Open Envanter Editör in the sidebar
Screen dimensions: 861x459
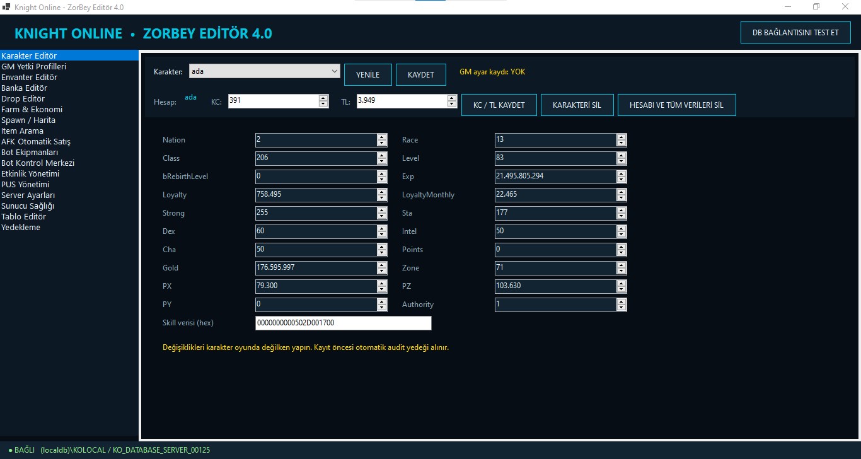(x=69, y=78)
